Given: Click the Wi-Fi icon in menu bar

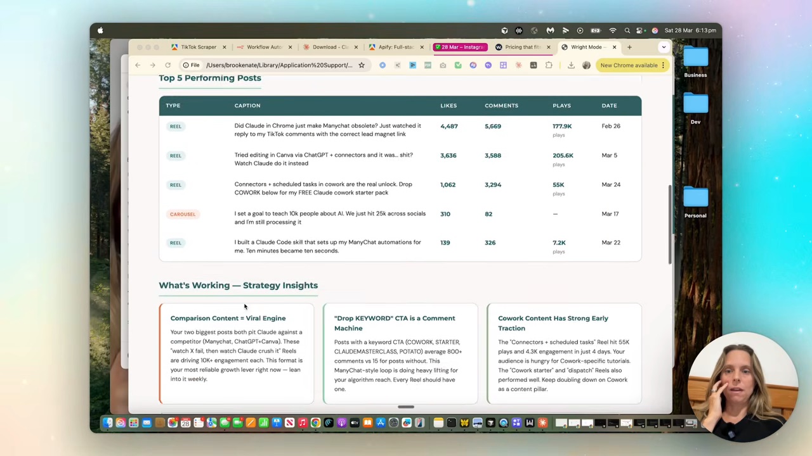Looking at the screenshot, I should 613,30.
